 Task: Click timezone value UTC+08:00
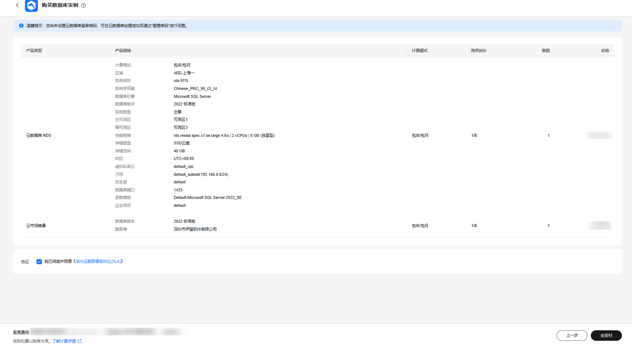coord(184,158)
